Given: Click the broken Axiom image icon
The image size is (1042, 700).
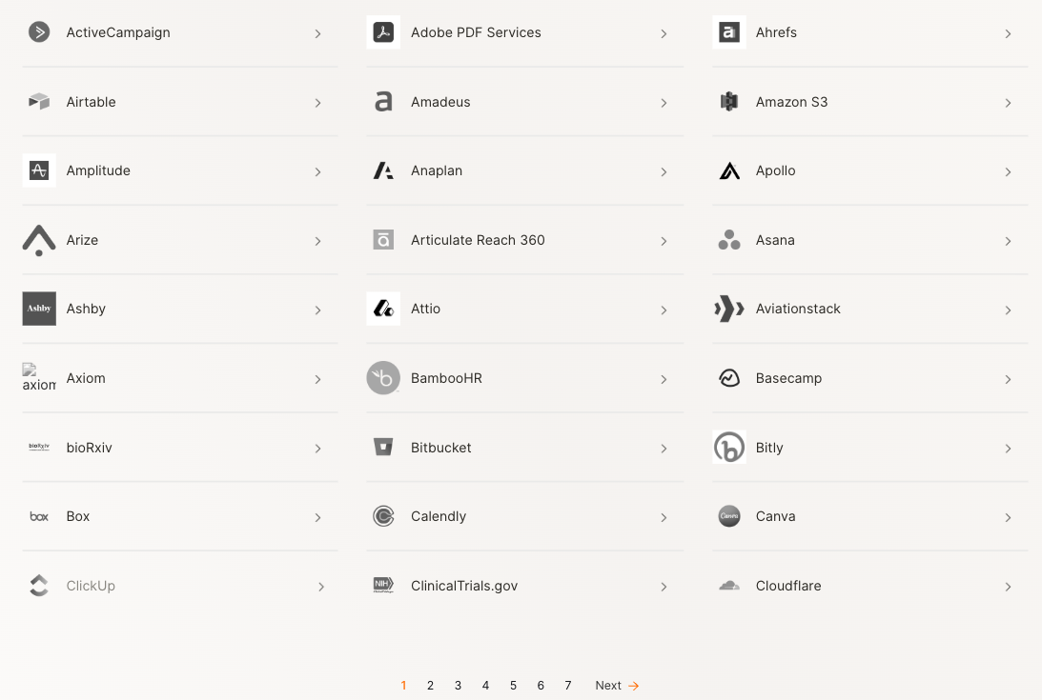Looking at the screenshot, I should click(39, 378).
